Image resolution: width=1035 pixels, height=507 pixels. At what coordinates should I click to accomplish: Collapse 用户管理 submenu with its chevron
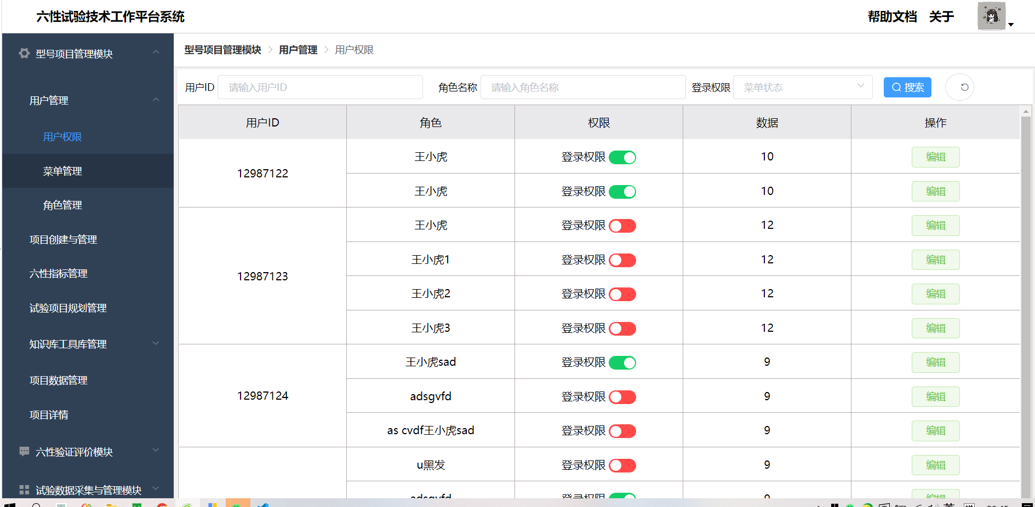(x=156, y=100)
